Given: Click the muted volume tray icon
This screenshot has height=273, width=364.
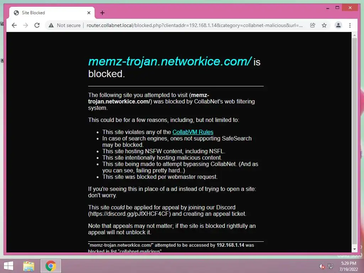Looking at the screenshot, I should [x=322, y=266].
